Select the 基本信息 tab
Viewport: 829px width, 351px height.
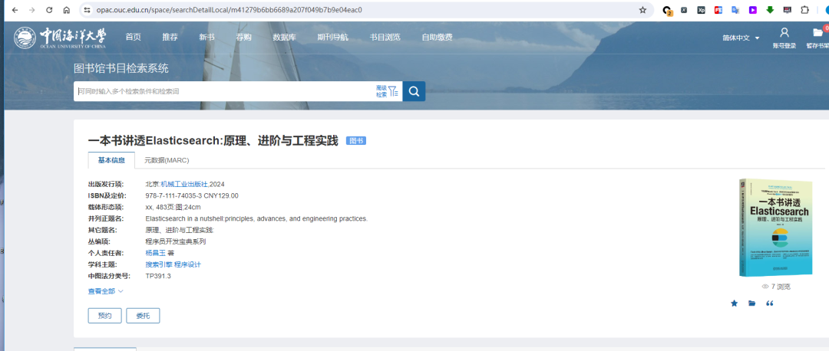[x=111, y=160]
